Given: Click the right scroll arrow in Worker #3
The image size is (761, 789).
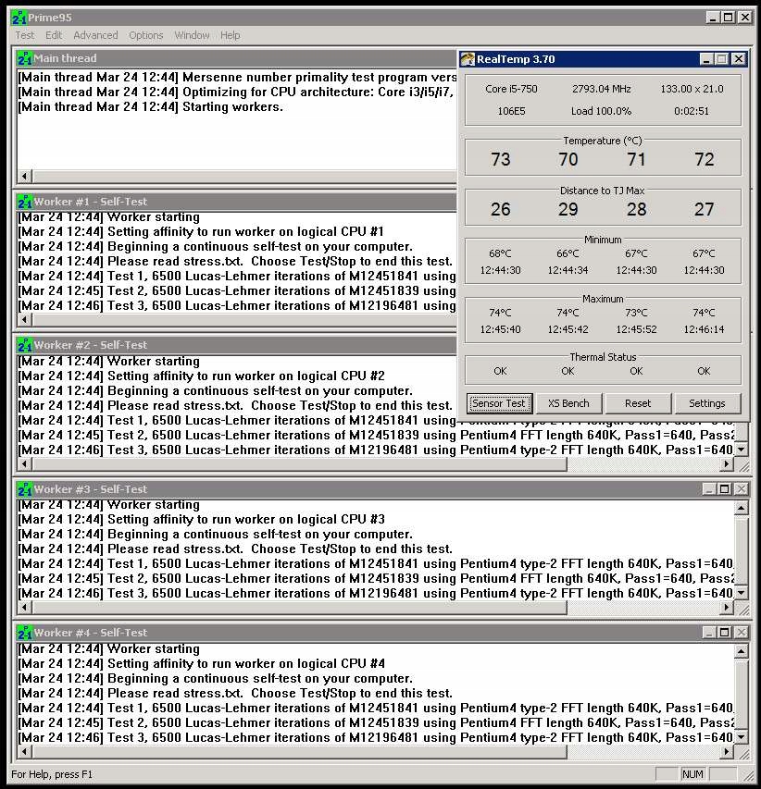Looking at the screenshot, I should pos(726,608).
